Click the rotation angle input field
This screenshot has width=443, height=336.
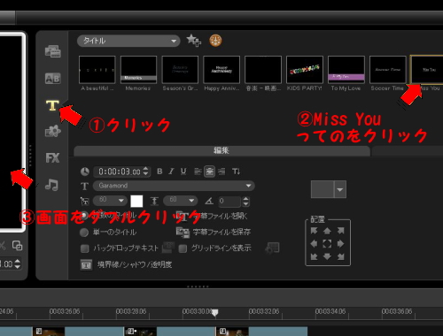point(229,202)
